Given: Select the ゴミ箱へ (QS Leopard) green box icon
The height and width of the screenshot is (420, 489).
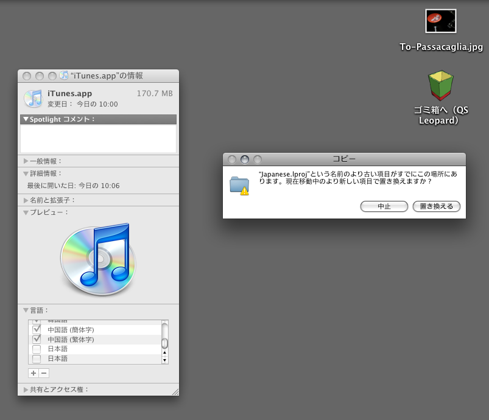Looking at the screenshot, I should click(441, 85).
